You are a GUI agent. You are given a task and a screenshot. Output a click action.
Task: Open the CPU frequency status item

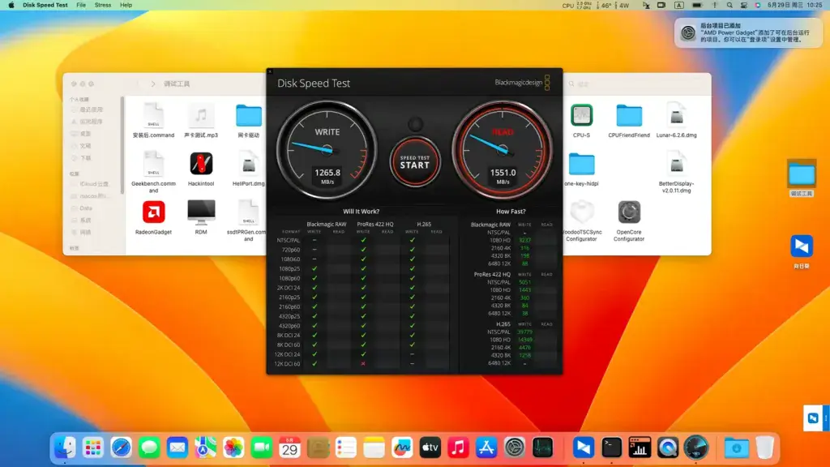[577, 5]
